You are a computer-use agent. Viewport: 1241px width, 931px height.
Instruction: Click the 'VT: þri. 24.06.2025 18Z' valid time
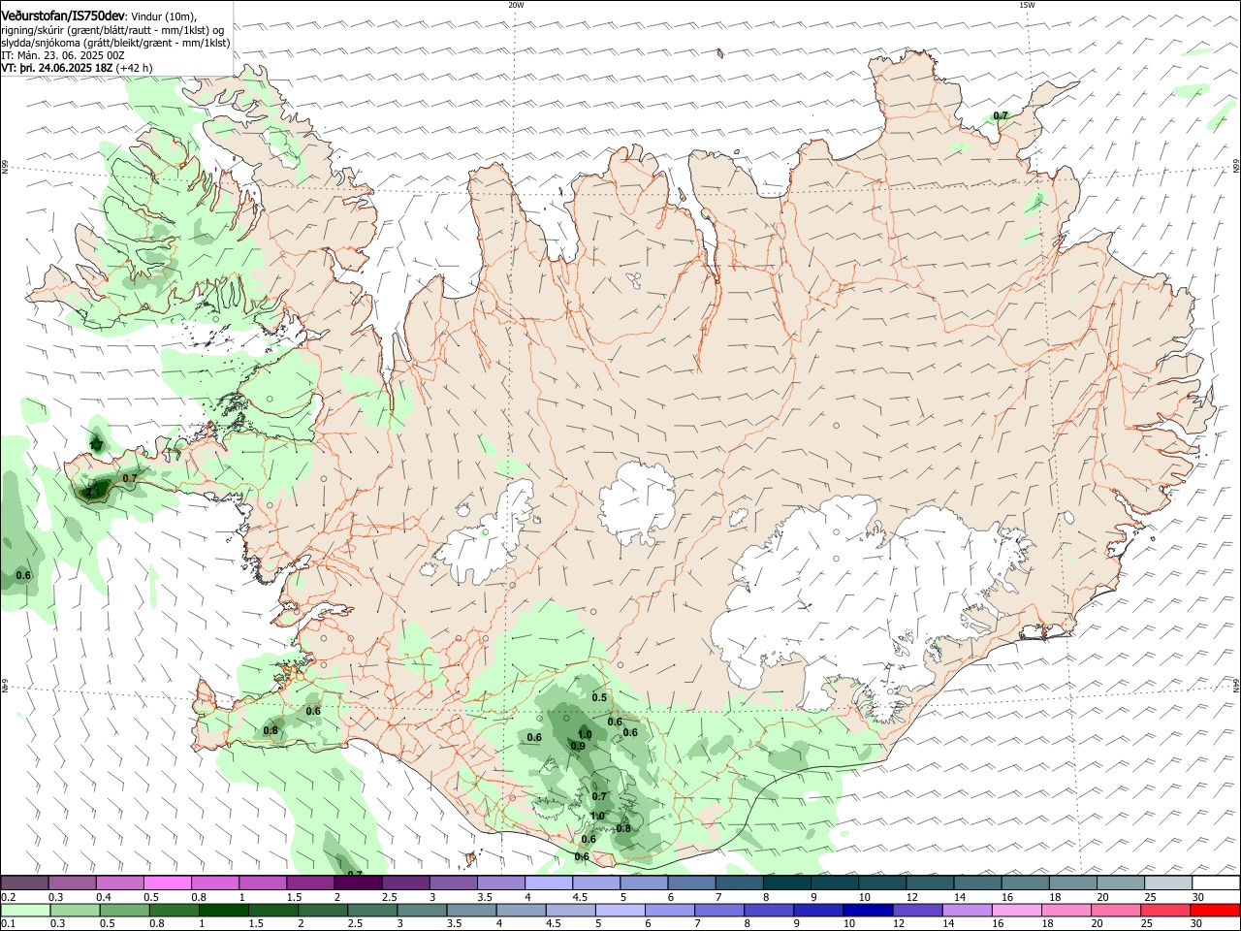(56, 68)
